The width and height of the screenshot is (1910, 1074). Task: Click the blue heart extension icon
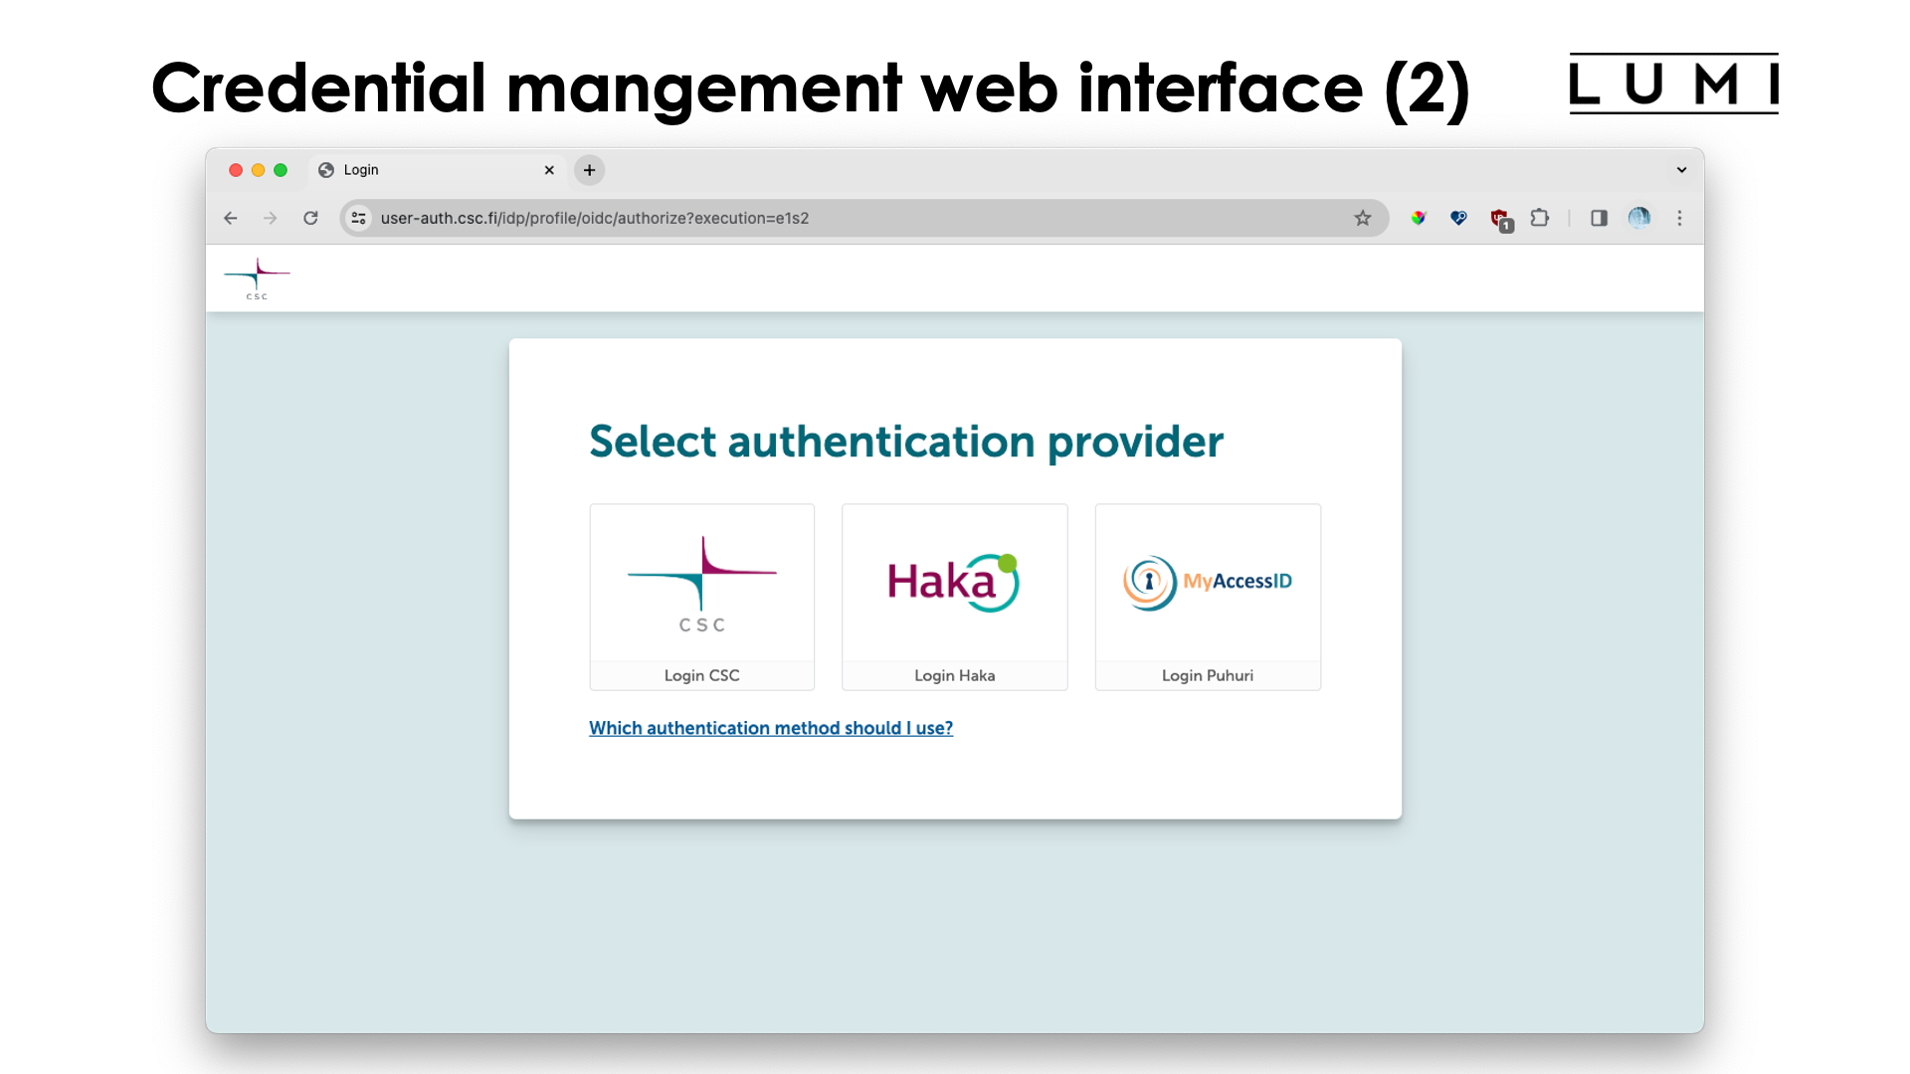[x=1458, y=218]
